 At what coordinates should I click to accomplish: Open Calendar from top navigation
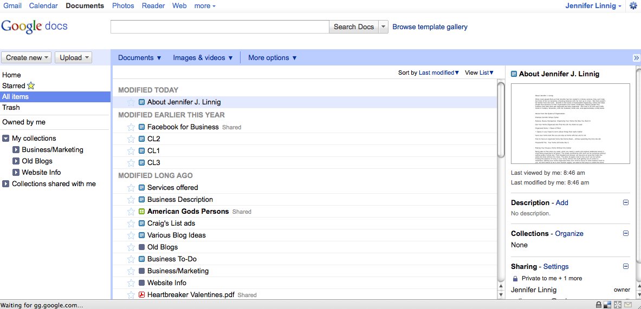43,6
